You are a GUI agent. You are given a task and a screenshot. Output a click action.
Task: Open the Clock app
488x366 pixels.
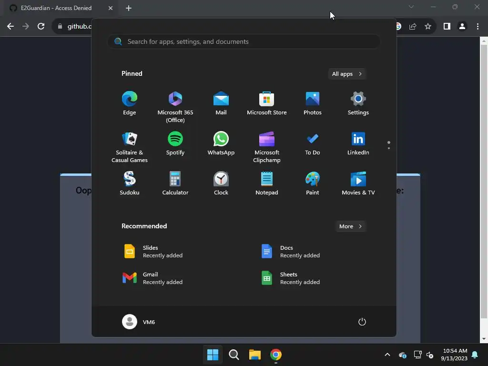pyautogui.click(x=221, y=183)
